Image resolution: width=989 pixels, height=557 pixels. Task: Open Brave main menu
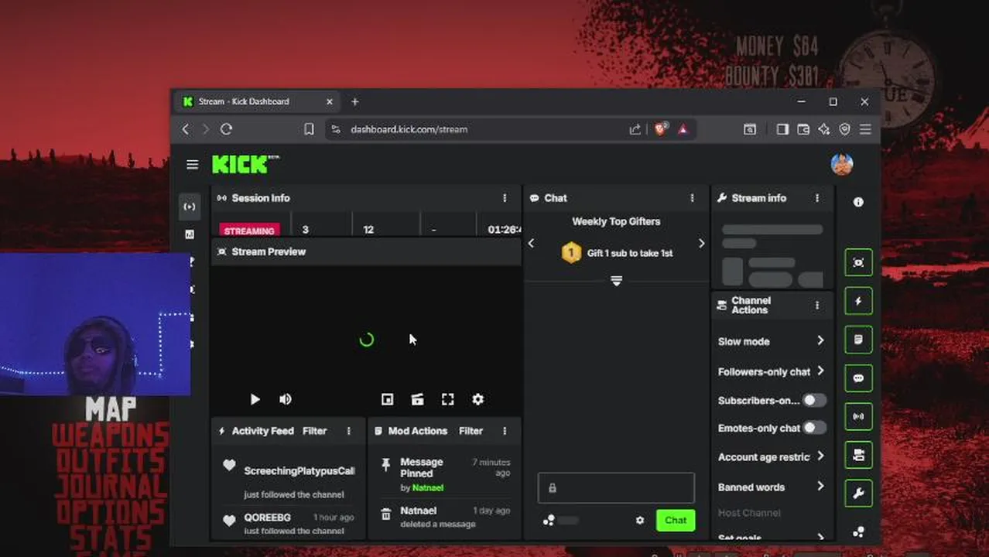pos(865,129)
